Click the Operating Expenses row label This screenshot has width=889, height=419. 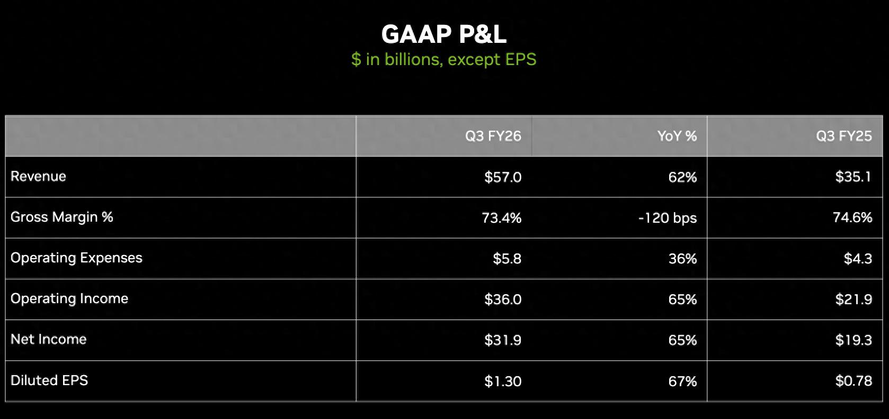point(76,258)
